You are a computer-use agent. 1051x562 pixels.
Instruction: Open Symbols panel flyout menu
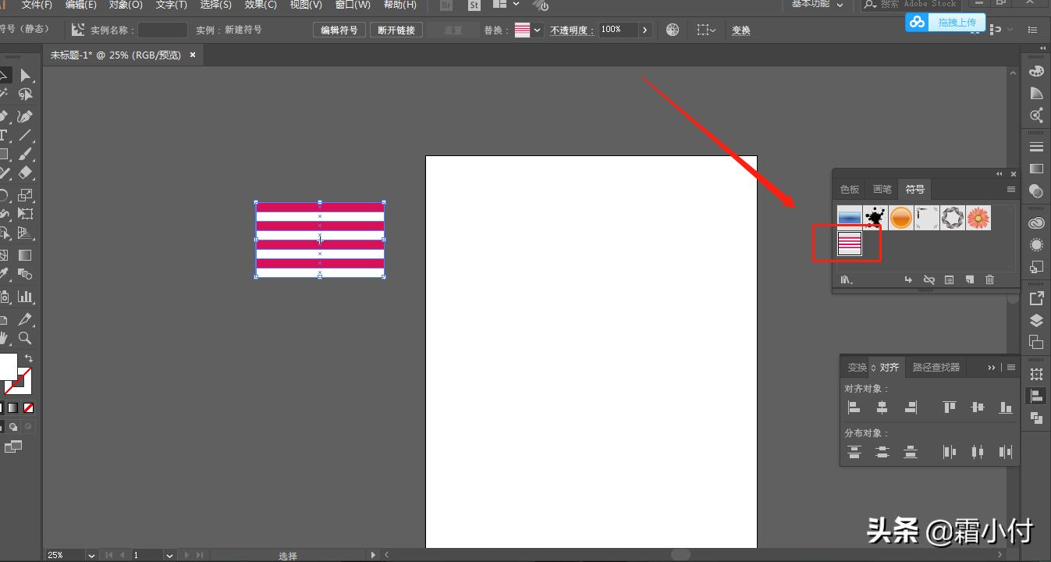coord(1011,190)
